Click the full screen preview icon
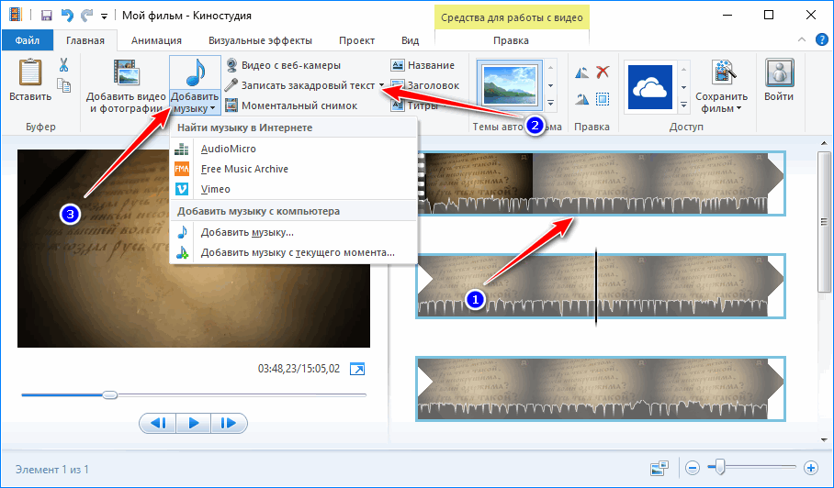 click(x=357, y=369)
